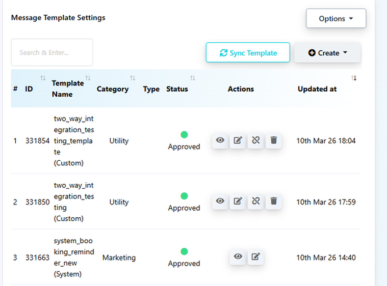Delete template 331850 with trash icon

273,202
